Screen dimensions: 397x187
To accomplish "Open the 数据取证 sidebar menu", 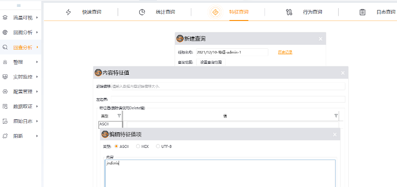I will pyautogui.click(x=21, y=106).
